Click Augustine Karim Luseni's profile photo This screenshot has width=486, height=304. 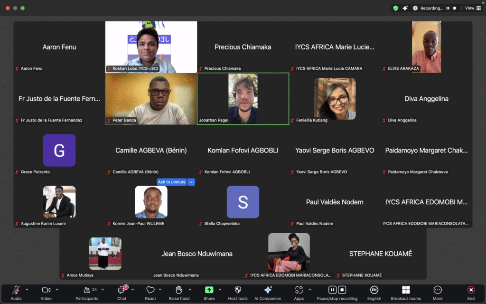click(59, 202)
